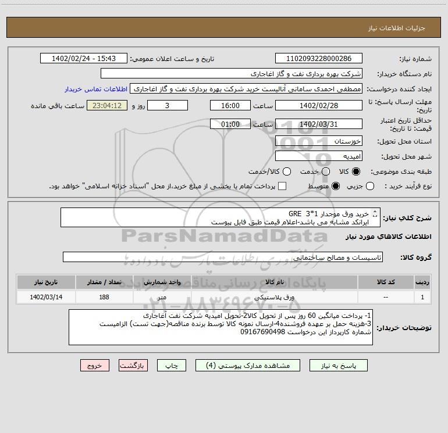Click the 'کد کالا' column header

[386, 282]
